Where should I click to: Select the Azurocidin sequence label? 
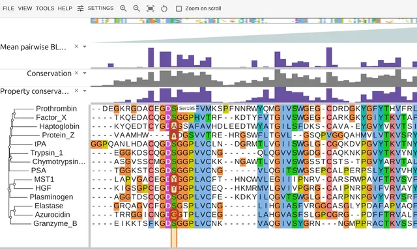[x=52, y=215]
